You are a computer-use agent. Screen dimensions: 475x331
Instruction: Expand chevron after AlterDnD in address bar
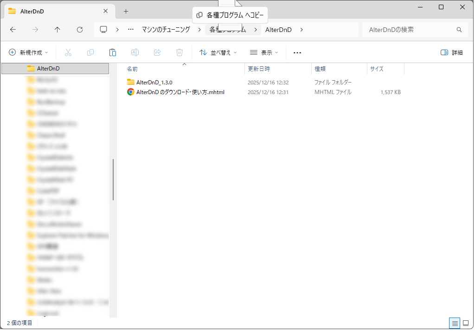302,30
